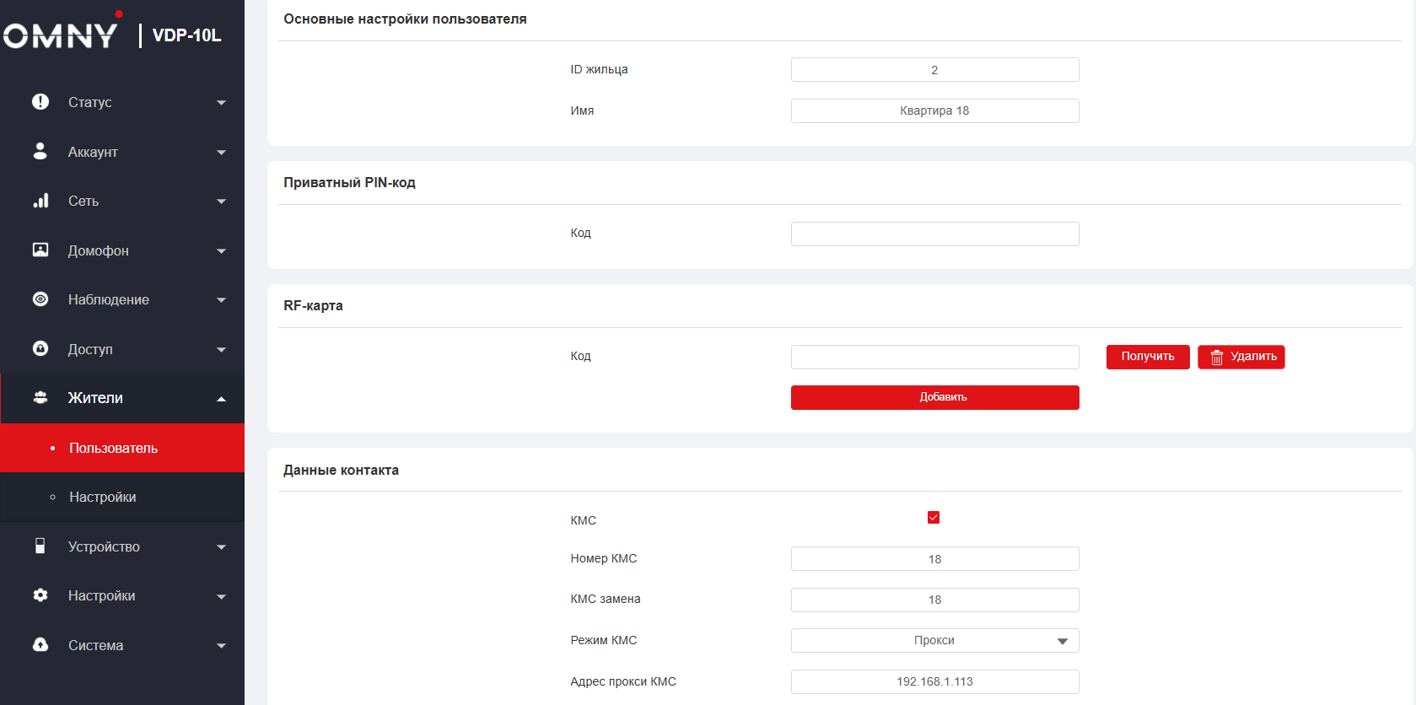The height and width of the screenshot is (705, 1416).
Task: Click the Network signal bars icon
Action: (x=40, y=201)
